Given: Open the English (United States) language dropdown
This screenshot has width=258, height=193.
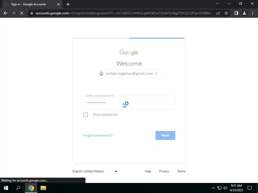Looking at the screenshot, I should tap(95, 171).
